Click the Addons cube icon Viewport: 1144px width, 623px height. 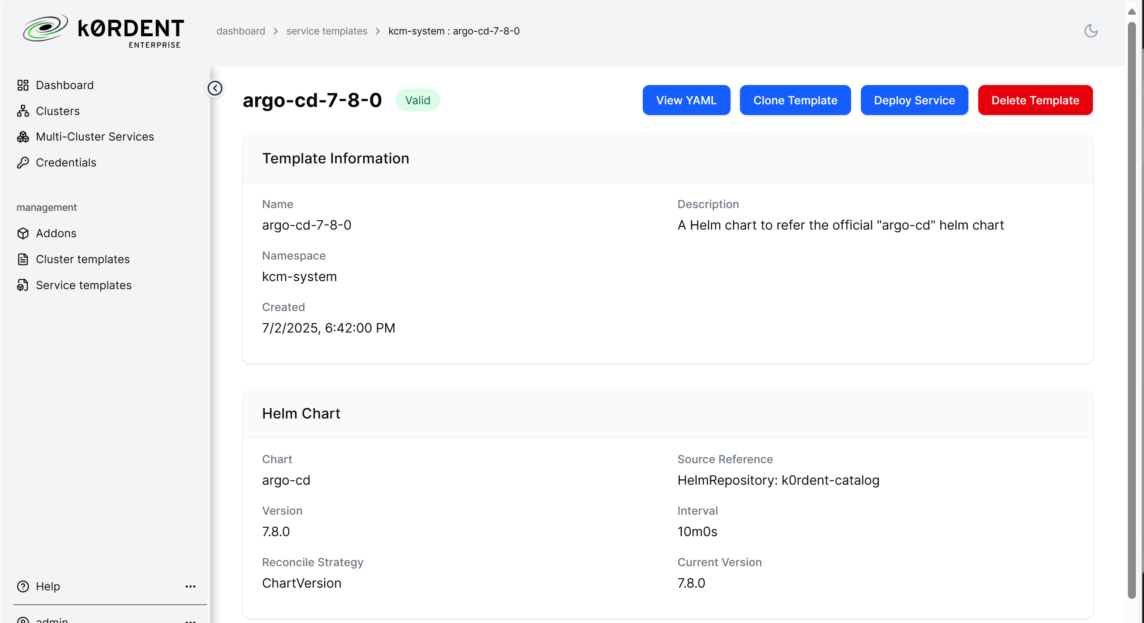[23, 233]
